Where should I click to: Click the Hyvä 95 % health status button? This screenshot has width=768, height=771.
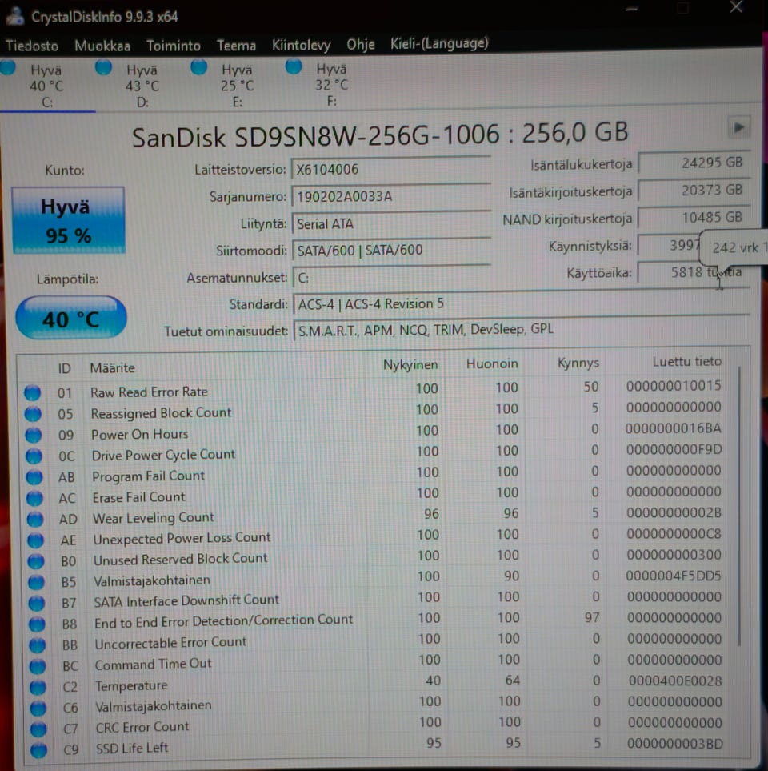coord(68,220)
